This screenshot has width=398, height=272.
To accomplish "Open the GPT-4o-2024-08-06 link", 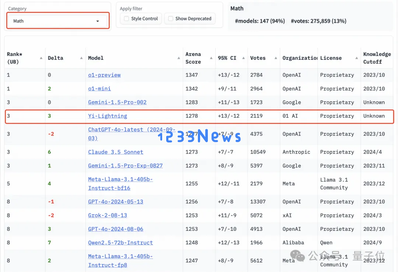I will (x=116, y=229).
